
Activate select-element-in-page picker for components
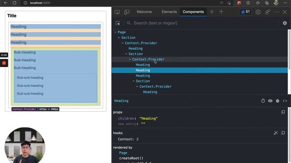tap(118, 23)
